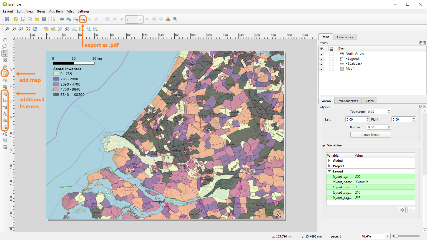Viewport: 427px width, 240px height.
Task: Hide the North Arrow item
Action: [321, 53]
